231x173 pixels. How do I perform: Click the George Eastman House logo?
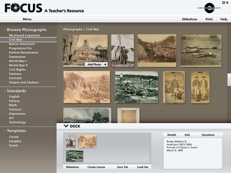pyautogui.click(x=209, y=8)
